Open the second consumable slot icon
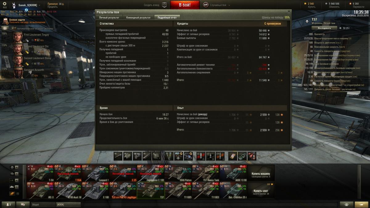370x208 pixels. pos(243,156)
